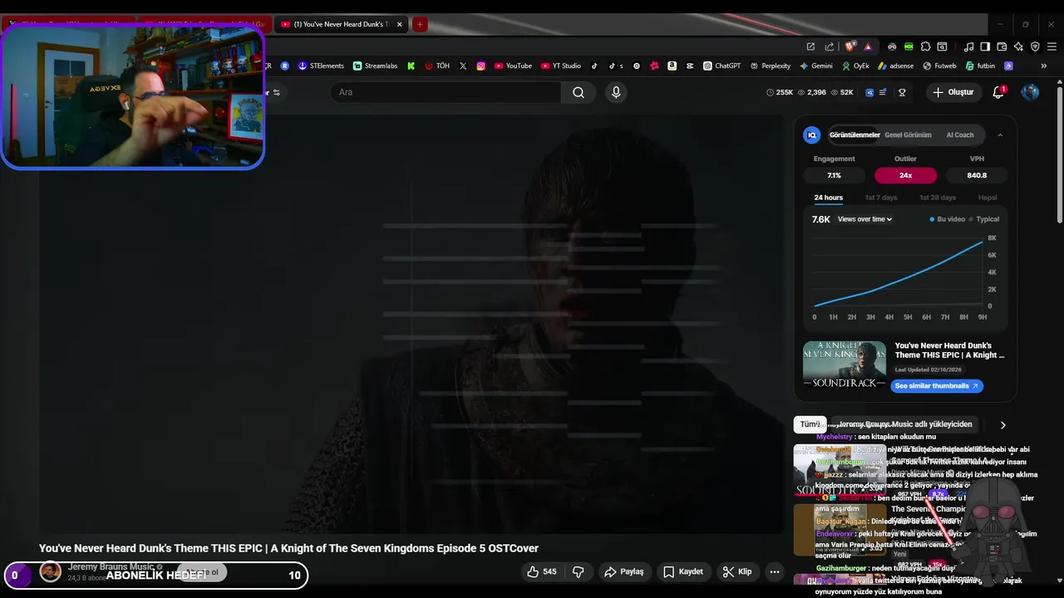Toggle the Bu video legend series
The height and width of the screenshot is (598, 1064).
[x=948, y=219]
